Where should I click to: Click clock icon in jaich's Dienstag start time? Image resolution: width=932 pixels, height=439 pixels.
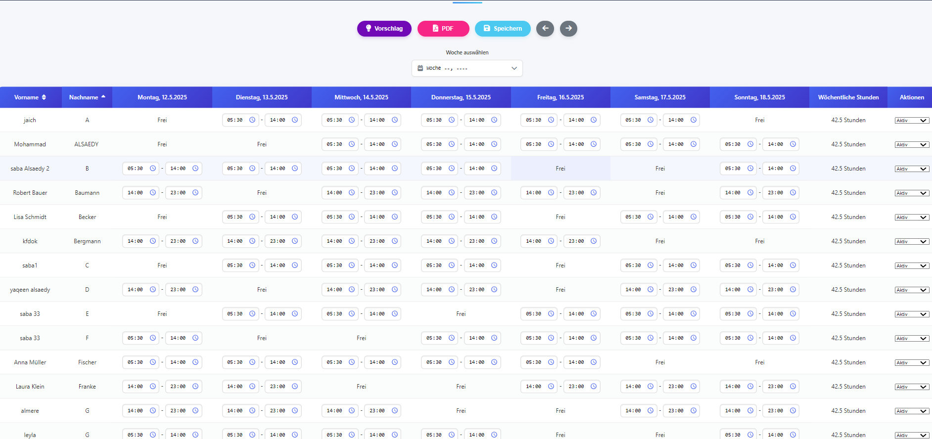coord(252,120)
